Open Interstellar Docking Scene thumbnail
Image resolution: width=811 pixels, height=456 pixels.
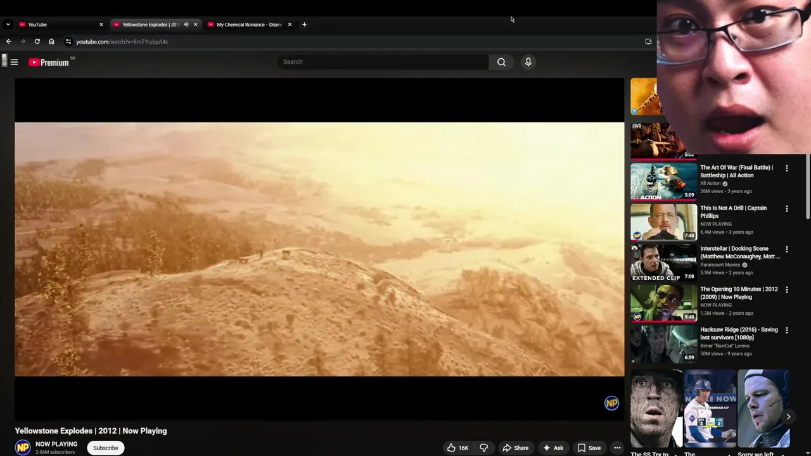[663, 263]
